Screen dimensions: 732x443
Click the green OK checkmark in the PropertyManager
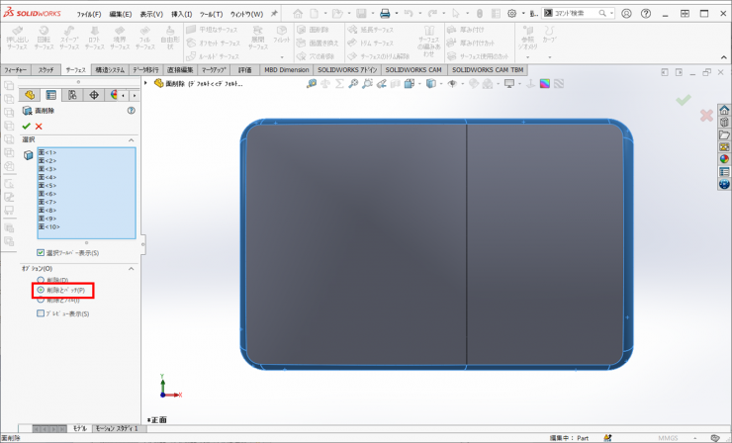[x=26, y=127]
